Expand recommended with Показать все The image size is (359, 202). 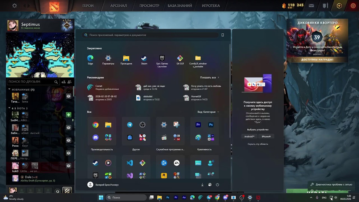click(210, 77)
